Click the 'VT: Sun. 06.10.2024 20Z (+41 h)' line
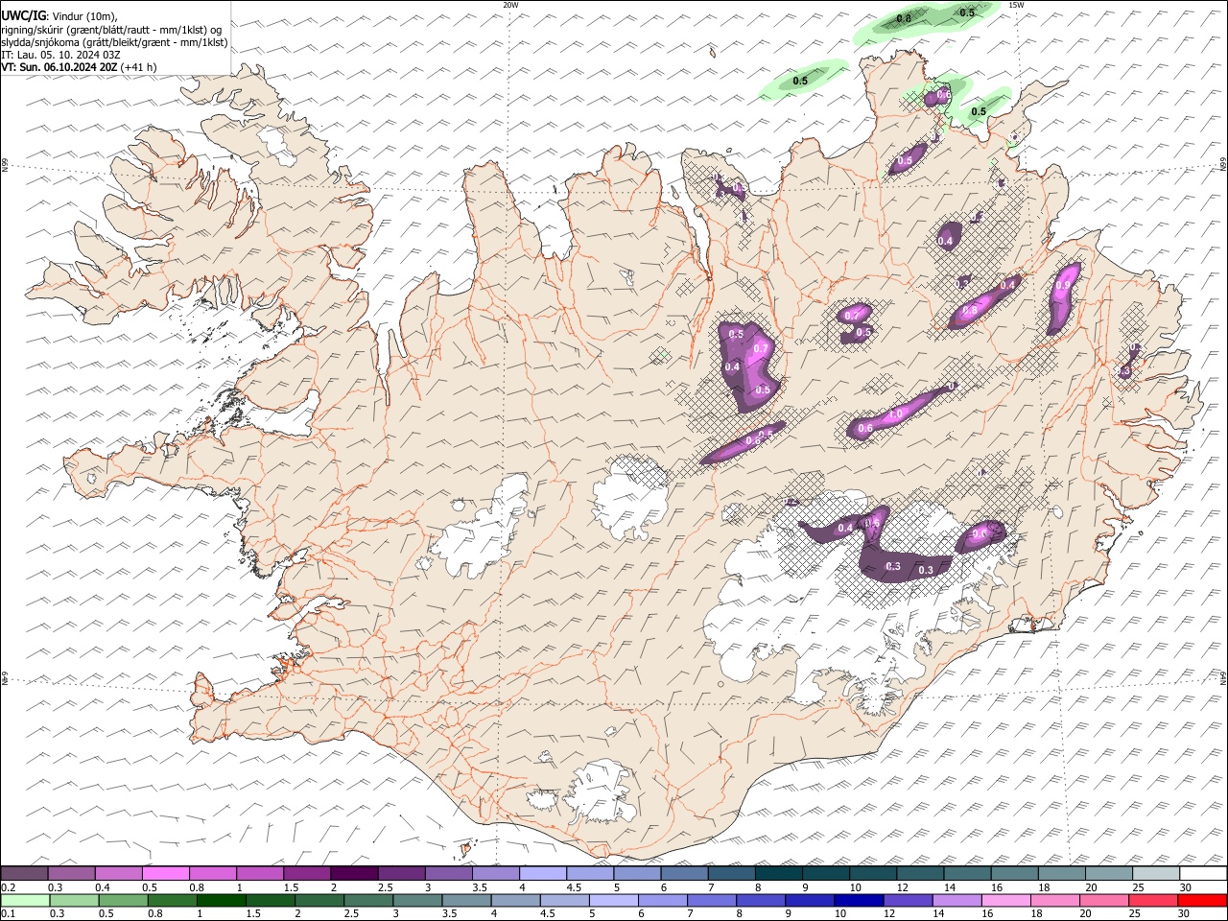The height and width of the screenshot is (921, 1228). click(x=80, y=67)
